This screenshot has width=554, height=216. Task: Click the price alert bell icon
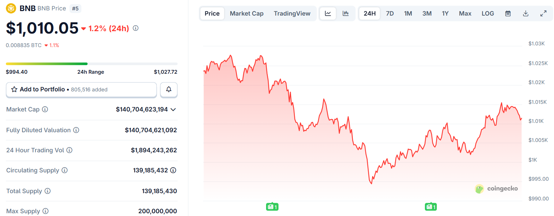[x=169, y=89]
